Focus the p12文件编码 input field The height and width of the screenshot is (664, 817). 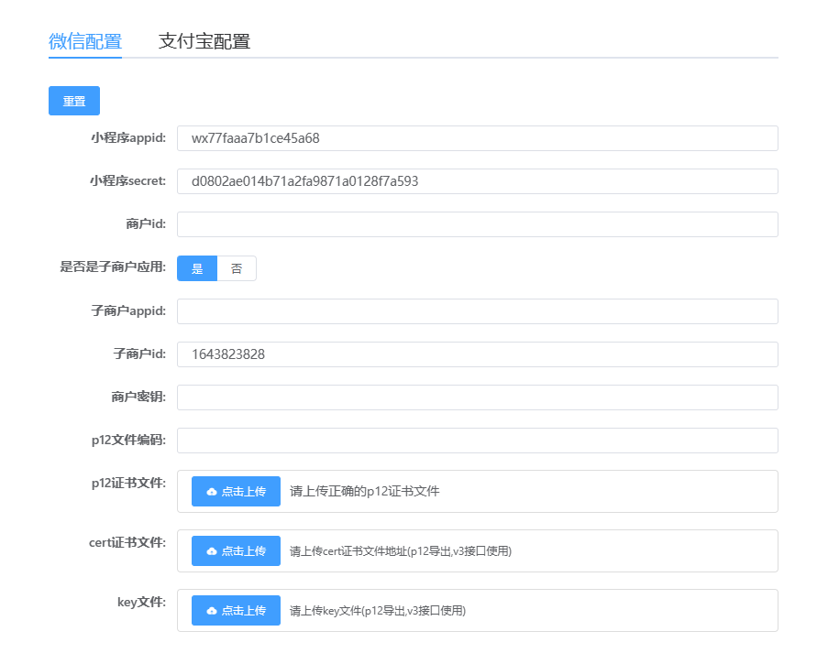pyautogui.click(x=477, y=440)
